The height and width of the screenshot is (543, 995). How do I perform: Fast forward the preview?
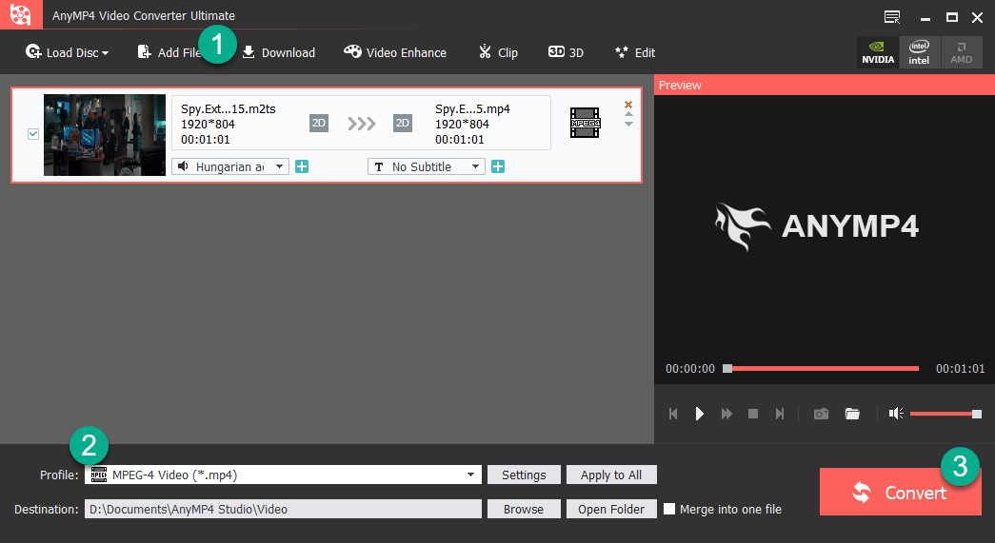coord(726,414)
